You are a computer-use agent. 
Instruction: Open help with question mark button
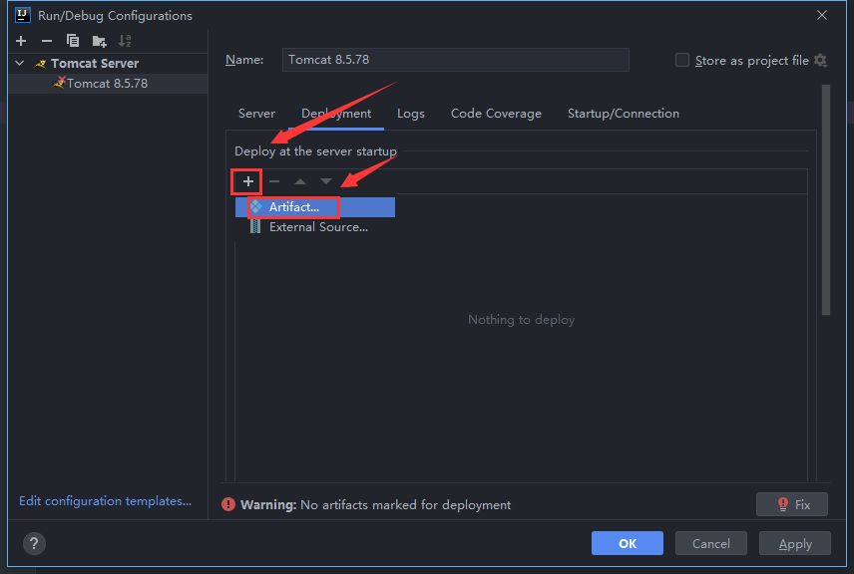34,543
